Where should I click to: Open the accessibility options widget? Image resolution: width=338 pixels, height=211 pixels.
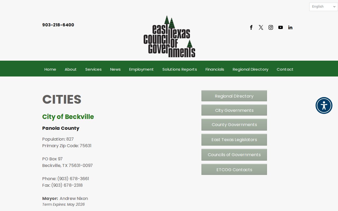click(x=324, y=105)
